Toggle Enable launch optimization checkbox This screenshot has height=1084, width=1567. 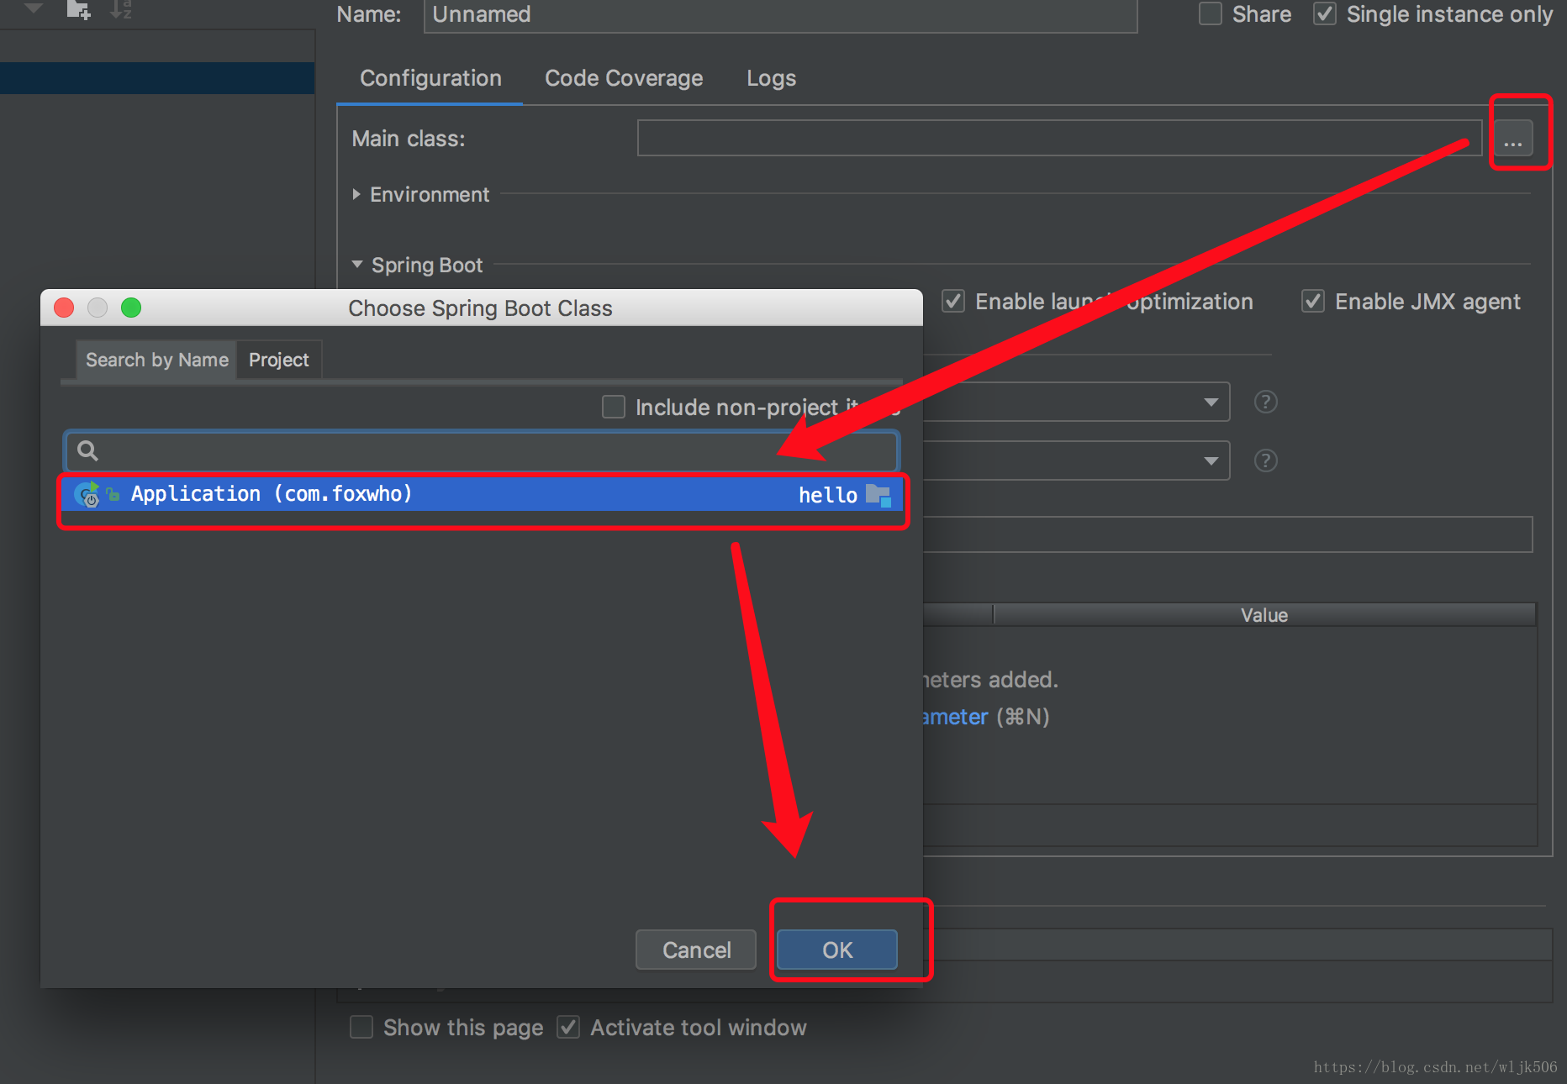click(x=953, y=301)
